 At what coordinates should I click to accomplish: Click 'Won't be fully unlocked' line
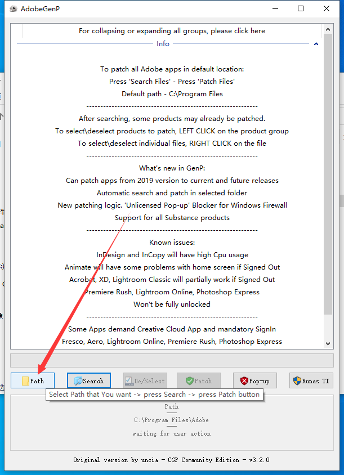[172, 304]
